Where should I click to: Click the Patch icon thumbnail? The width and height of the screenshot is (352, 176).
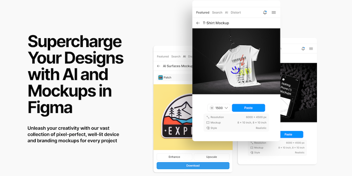pos(160,77)
